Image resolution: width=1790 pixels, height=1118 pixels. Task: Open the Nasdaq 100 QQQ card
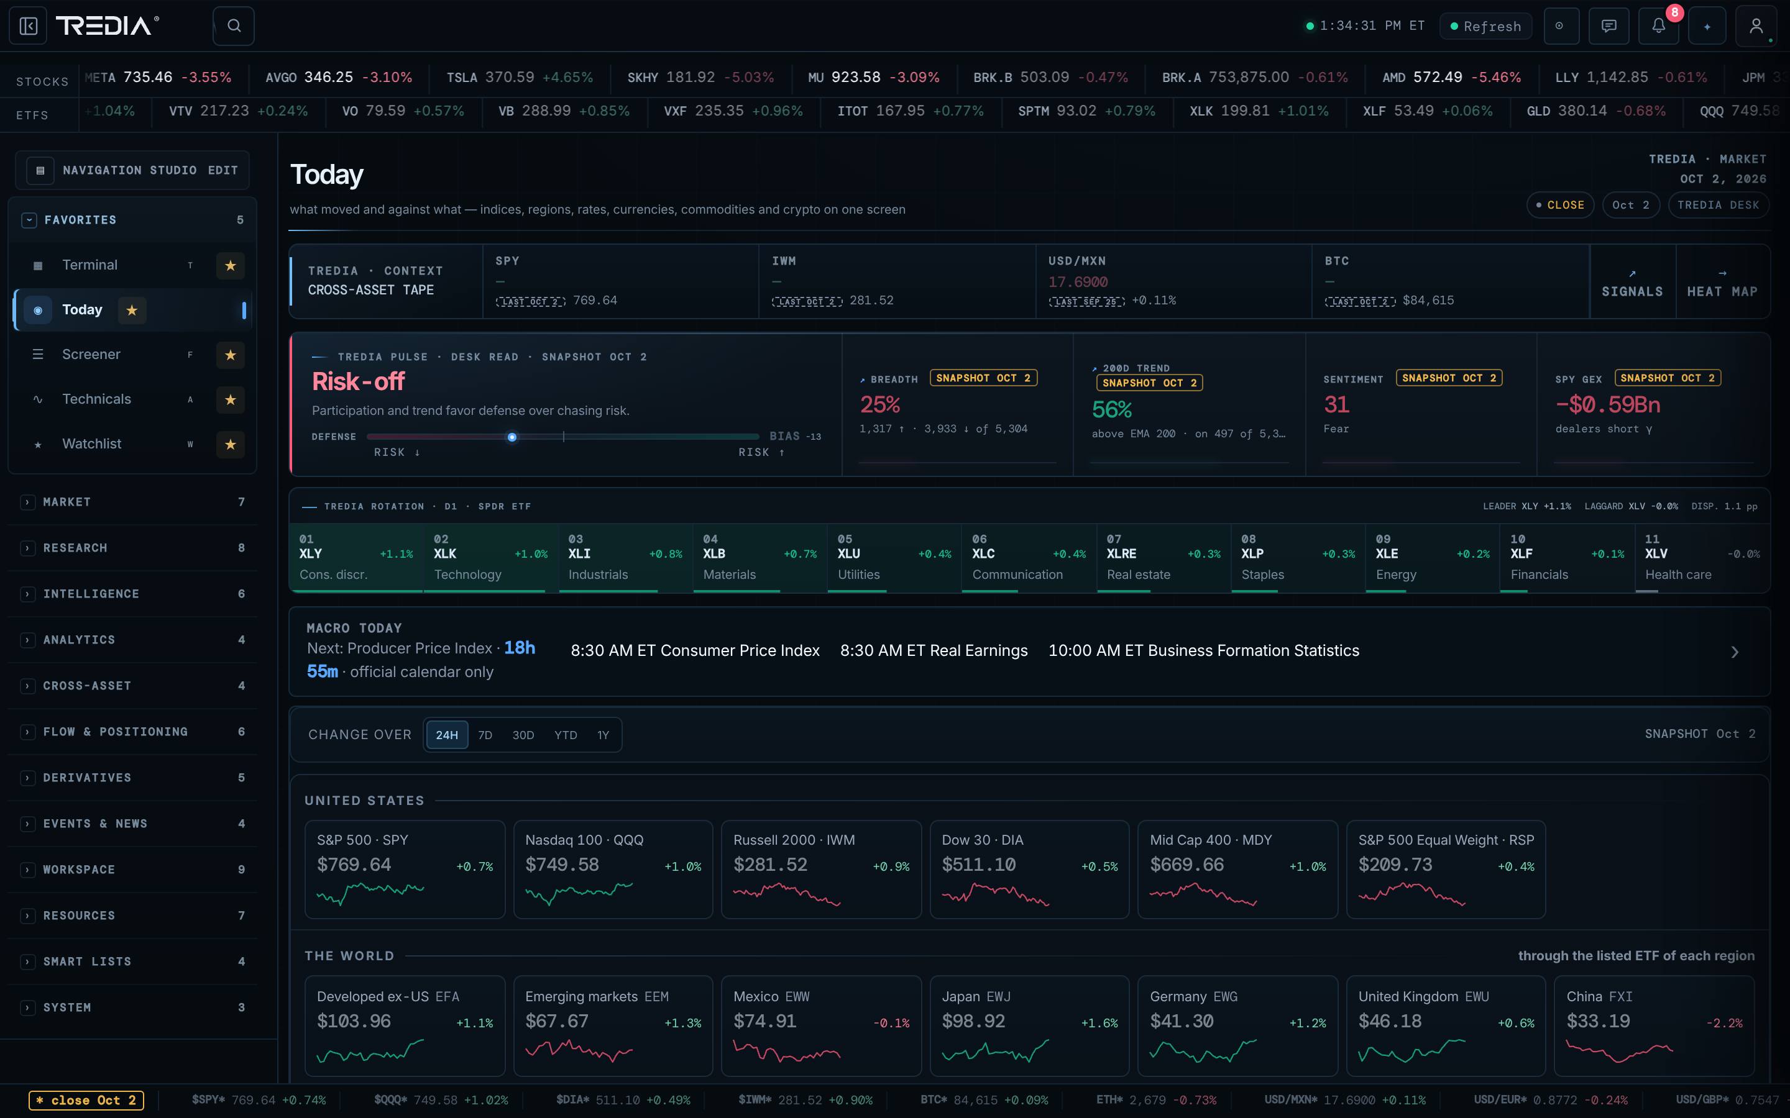(x=613, y=870)
